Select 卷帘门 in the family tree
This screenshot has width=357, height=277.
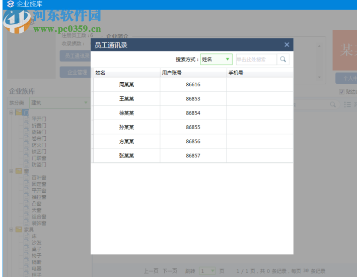[x=39, y=138]
